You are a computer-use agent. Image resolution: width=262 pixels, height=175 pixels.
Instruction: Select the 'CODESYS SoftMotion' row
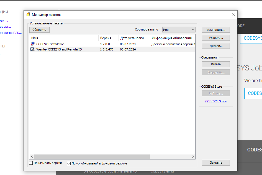coord(112,44)
